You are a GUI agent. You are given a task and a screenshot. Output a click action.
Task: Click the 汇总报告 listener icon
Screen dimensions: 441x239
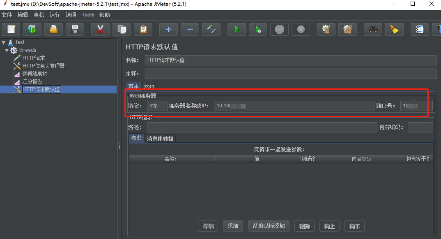coord(17,82)
